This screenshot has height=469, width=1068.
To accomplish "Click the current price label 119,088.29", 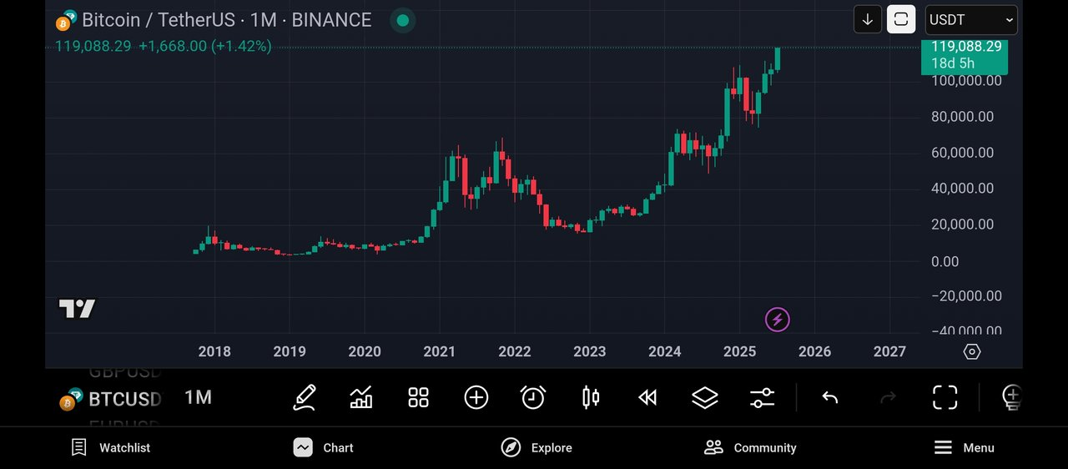I will (965, 56).
